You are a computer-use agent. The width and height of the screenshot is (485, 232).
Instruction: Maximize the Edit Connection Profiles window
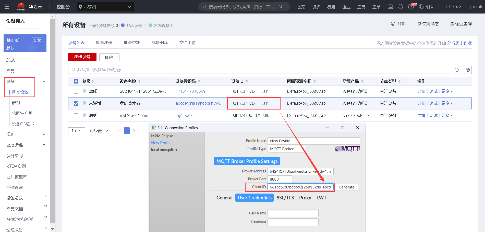pyautogui.click(x=343, y=128)
